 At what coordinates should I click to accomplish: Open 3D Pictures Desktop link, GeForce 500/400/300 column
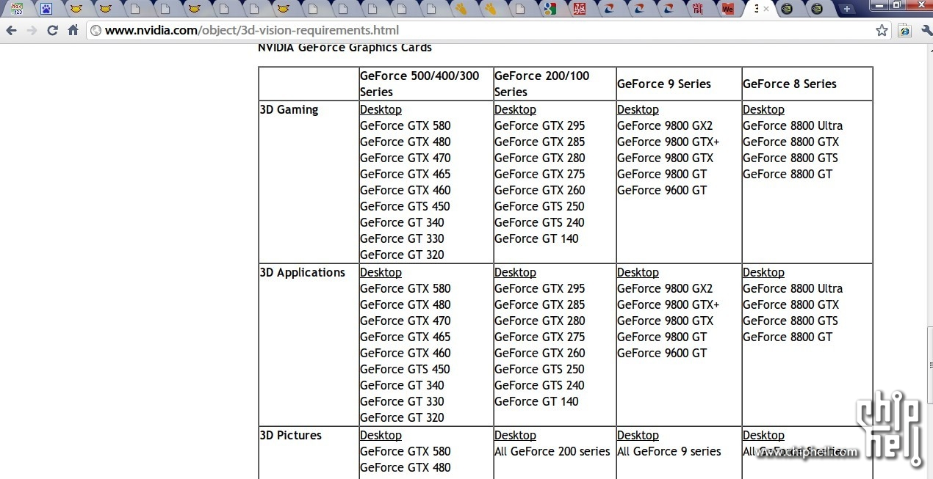coord(381,435)
